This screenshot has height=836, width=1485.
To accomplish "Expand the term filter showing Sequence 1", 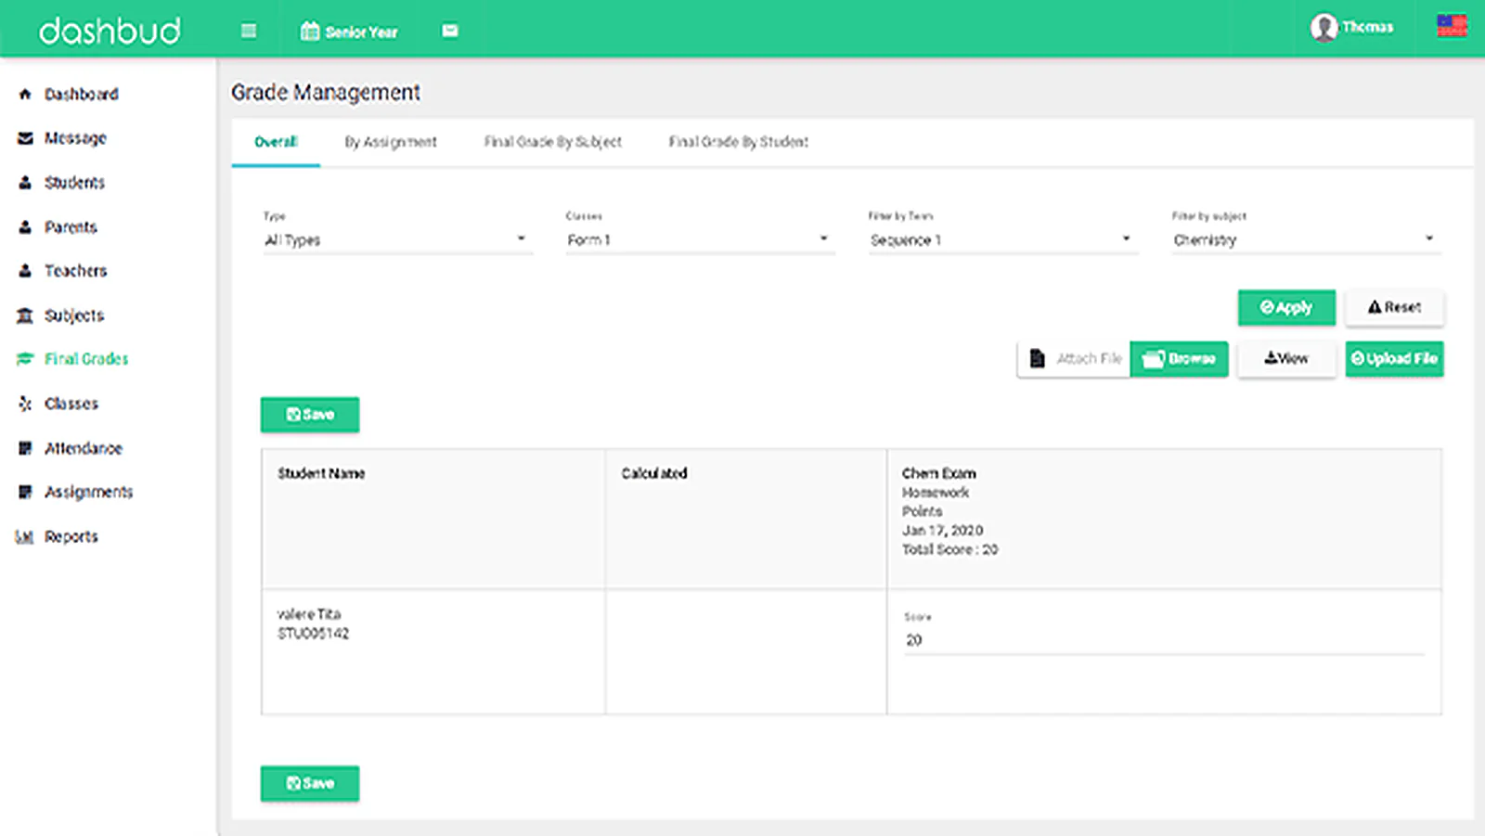I will [1003, 239].
